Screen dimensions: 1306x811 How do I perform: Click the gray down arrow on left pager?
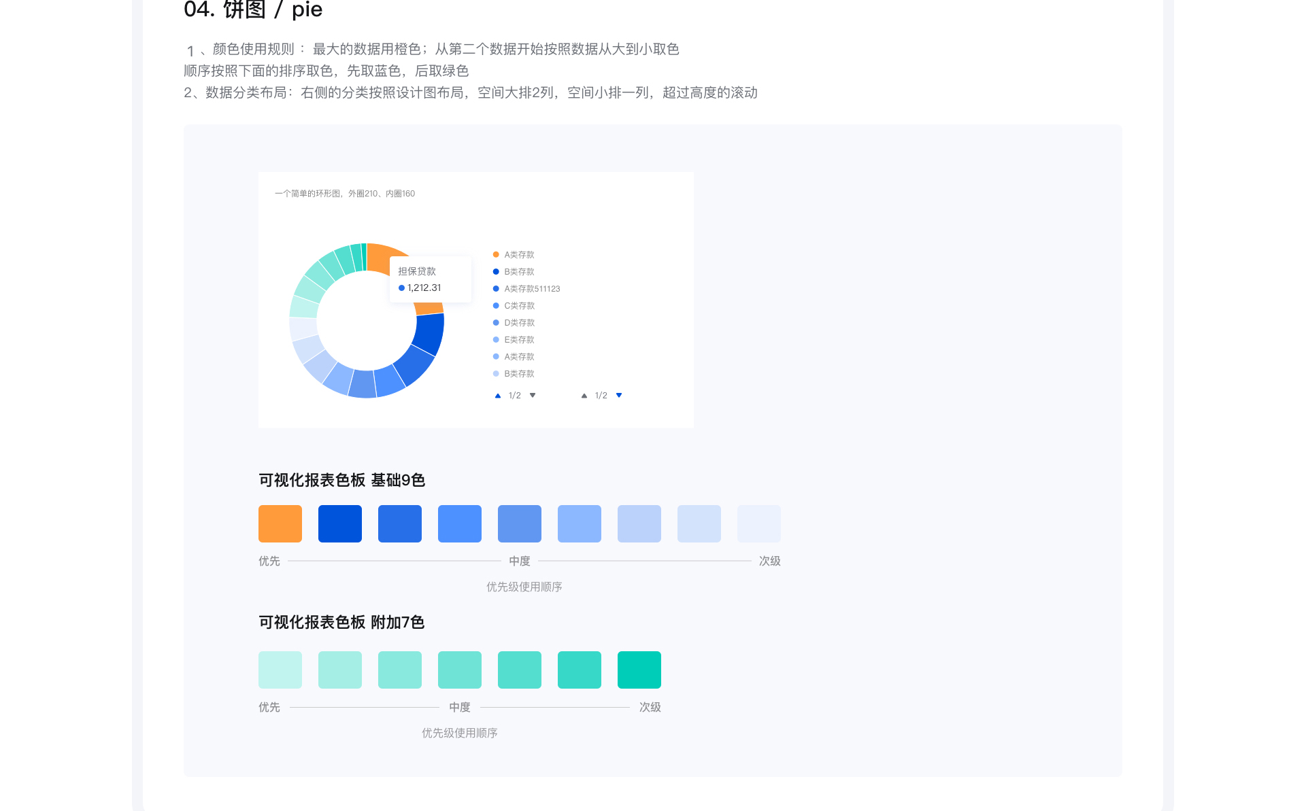pyautogui.click(x=533, y=396)
